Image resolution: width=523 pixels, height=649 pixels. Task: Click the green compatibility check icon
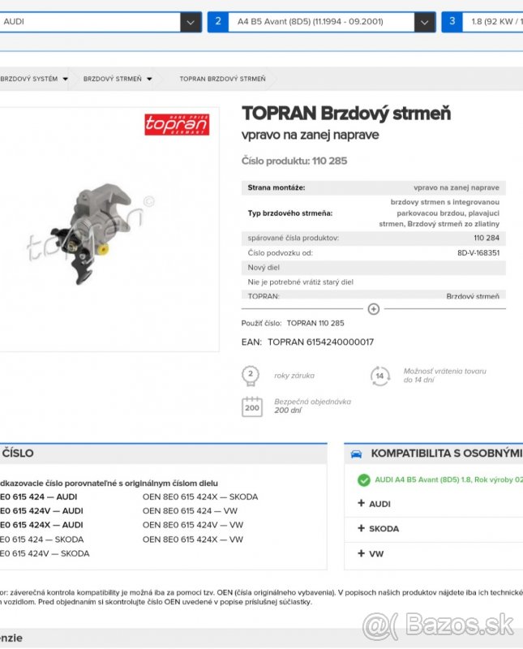point(364,480)
